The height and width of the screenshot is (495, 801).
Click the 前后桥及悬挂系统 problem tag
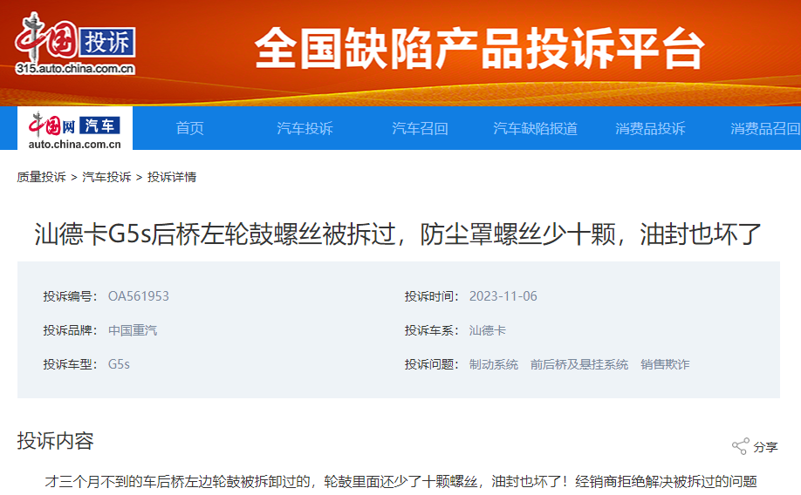tap(579, 364)
